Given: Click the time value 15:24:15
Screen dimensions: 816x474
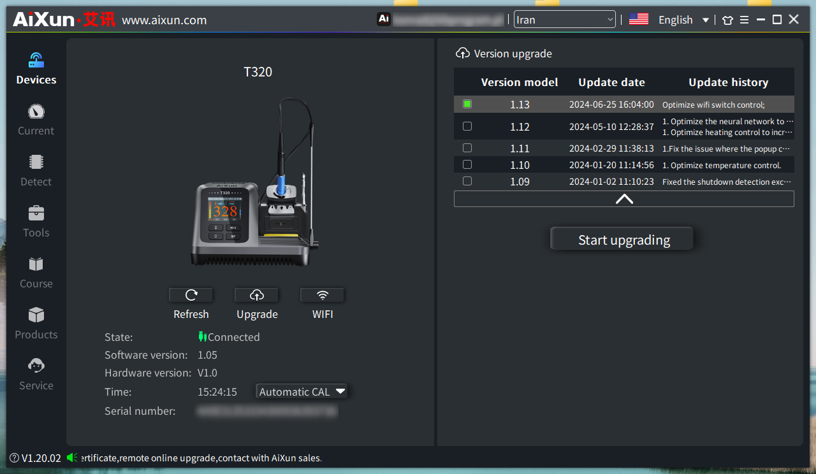Looking at the screenshot, I should [x=217, y=392].
